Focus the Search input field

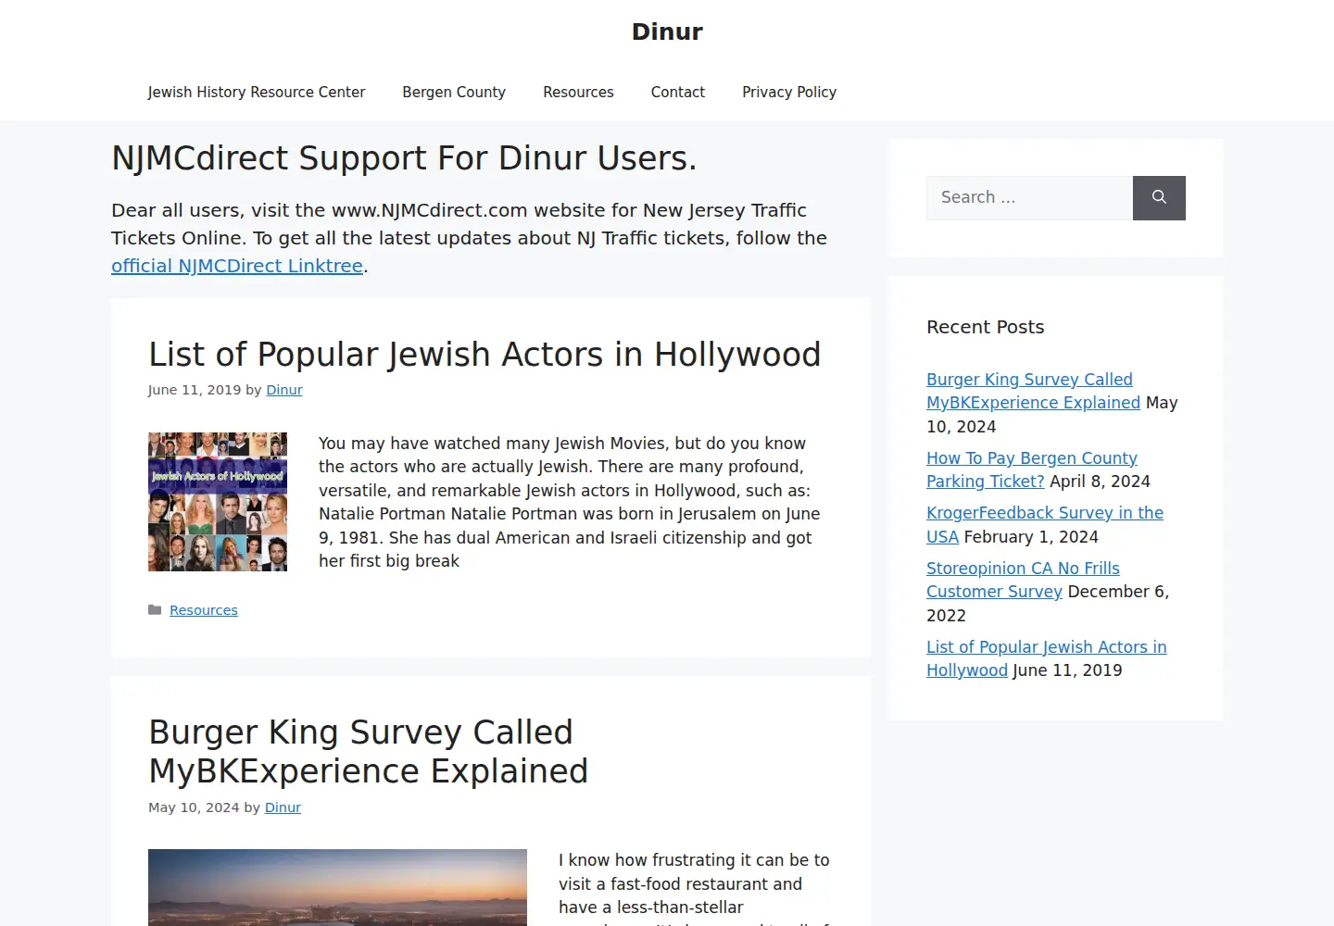(x=1029, y=198)
